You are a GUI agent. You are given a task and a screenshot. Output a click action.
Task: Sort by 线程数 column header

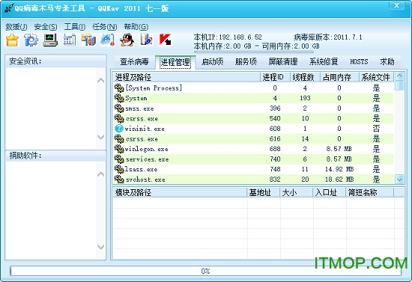305,77
